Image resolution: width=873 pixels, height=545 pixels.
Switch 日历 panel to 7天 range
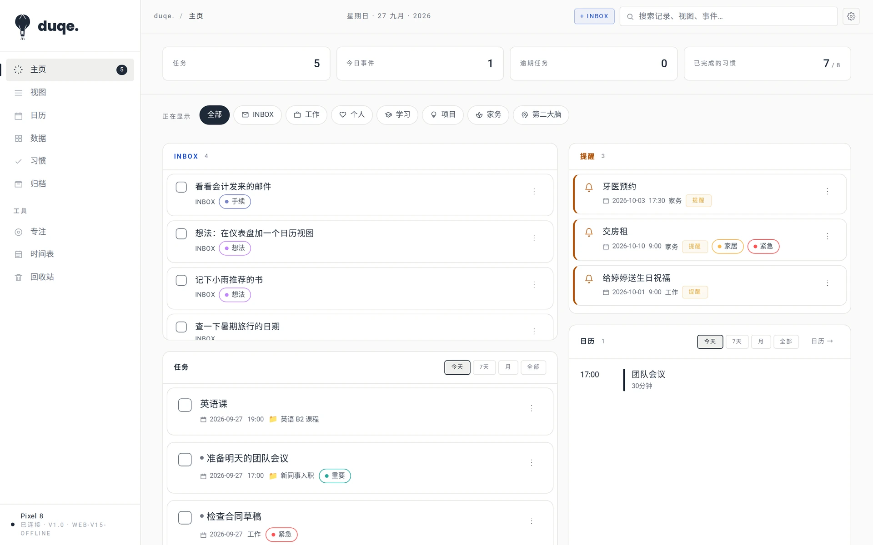pos(737,342)
